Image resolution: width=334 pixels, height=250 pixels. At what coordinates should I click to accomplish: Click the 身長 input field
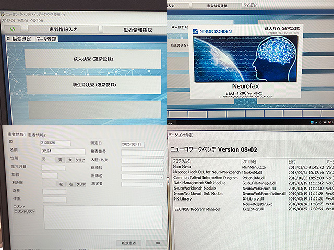(54, 192)
